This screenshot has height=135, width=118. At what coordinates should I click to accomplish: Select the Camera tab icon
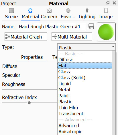coord(49,11)
